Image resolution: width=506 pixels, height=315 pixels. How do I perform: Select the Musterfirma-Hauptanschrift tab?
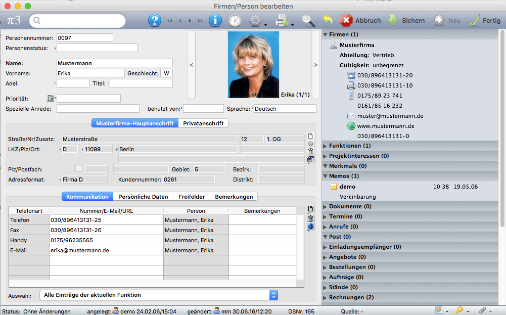click(x=135, y=123)
